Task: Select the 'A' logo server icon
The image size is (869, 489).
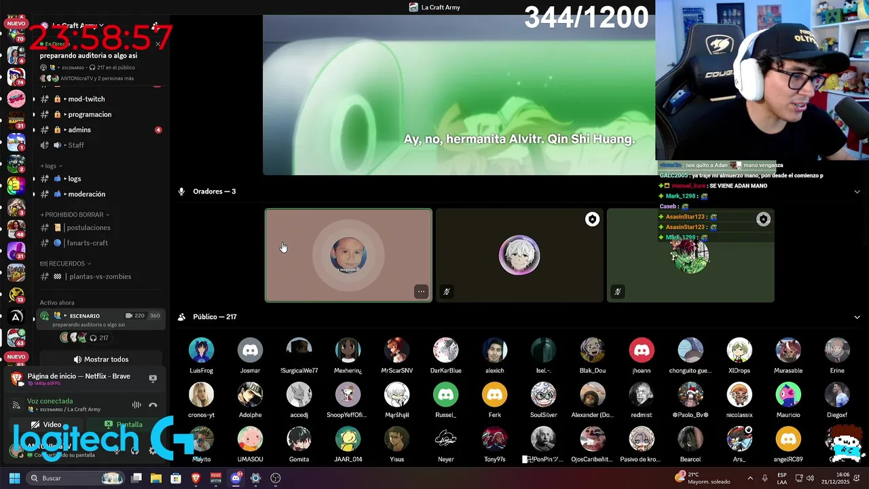Action: [16, 316]
